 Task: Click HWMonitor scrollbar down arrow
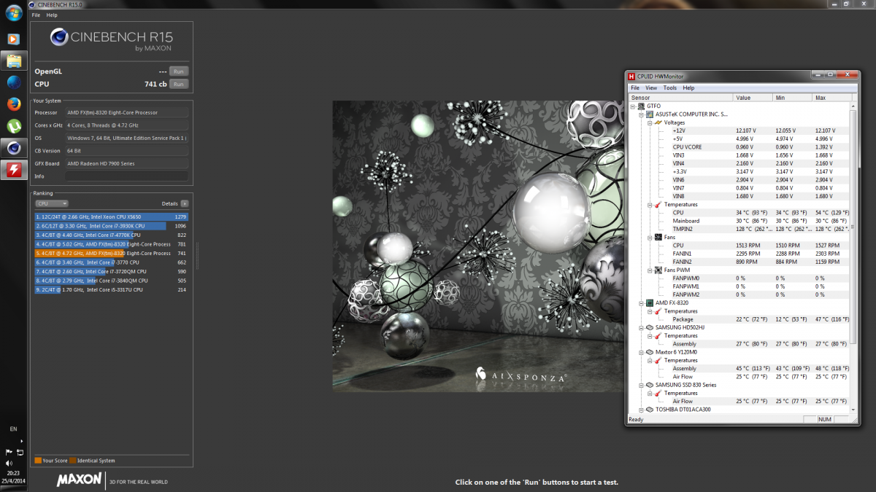854,410
